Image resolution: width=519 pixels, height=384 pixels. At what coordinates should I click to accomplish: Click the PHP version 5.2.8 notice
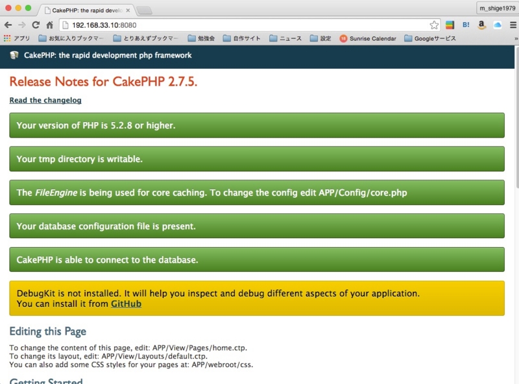(x=257, y=125)
